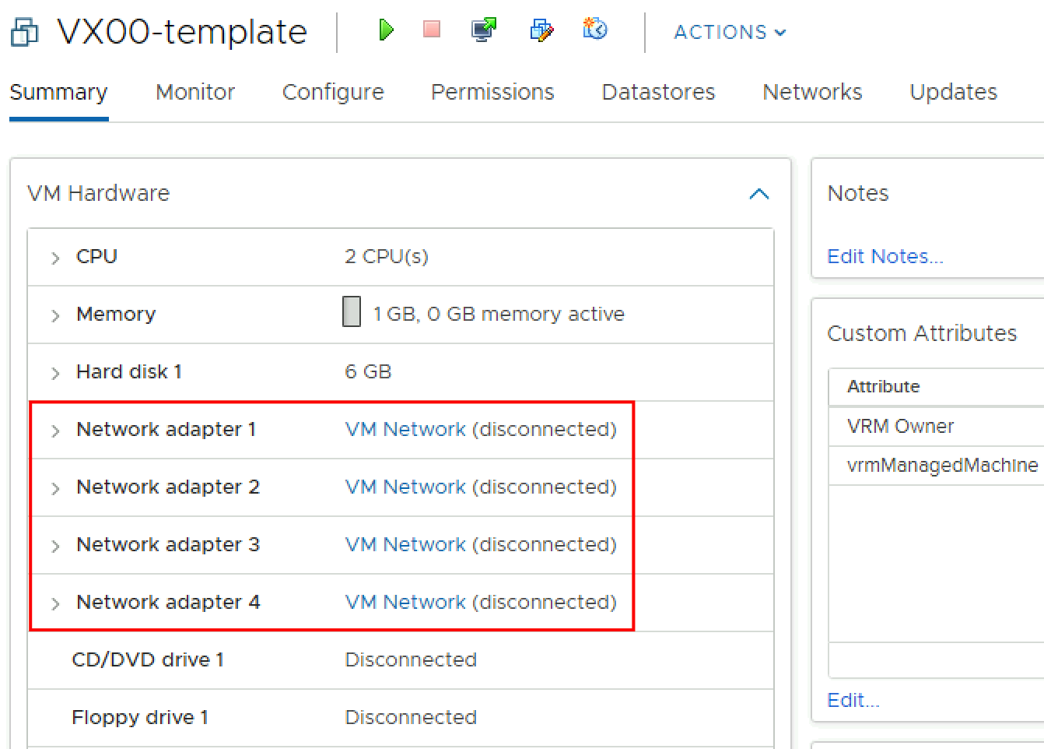This screenshot has height=749, width=1044.
Task: Expand Network adapter 4 details
Action: coord(55,603)
